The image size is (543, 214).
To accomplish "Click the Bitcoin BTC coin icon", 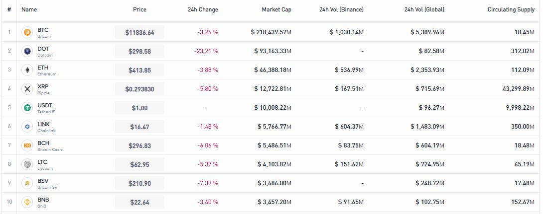I will [x=27, y=32].
